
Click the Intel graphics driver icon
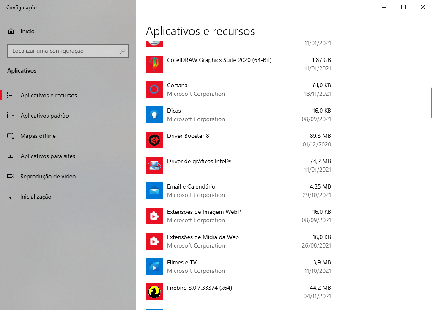(x=154, y=165)
